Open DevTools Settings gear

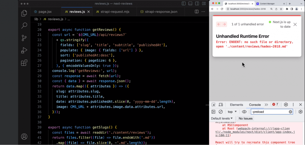coord(286,105)
